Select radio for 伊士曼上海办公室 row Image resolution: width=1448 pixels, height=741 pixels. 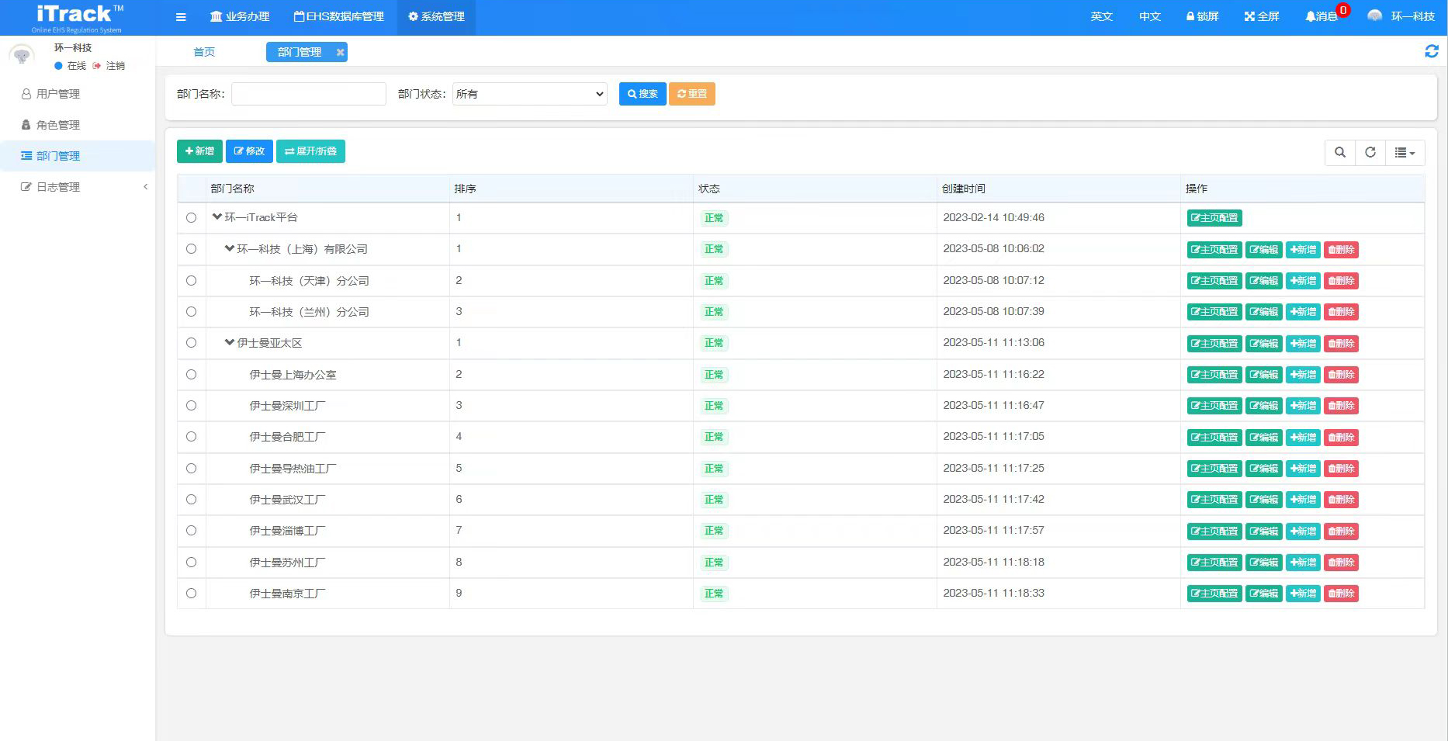(191, 375)
